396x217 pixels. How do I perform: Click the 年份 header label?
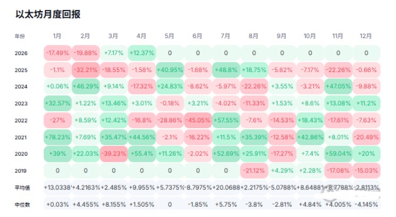point(20,36)
